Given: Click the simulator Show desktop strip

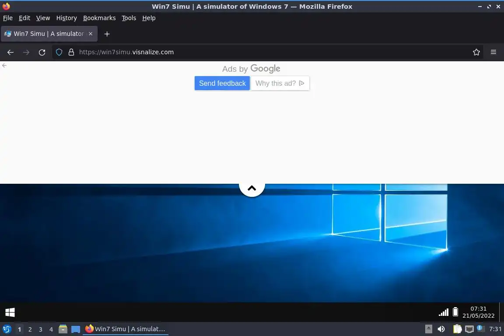Looking at the screenshot, I should pos(501,312).
